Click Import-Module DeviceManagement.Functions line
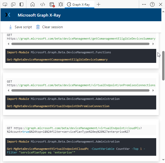This screenshot has height=163, width=165. click(x=59, y=52)
